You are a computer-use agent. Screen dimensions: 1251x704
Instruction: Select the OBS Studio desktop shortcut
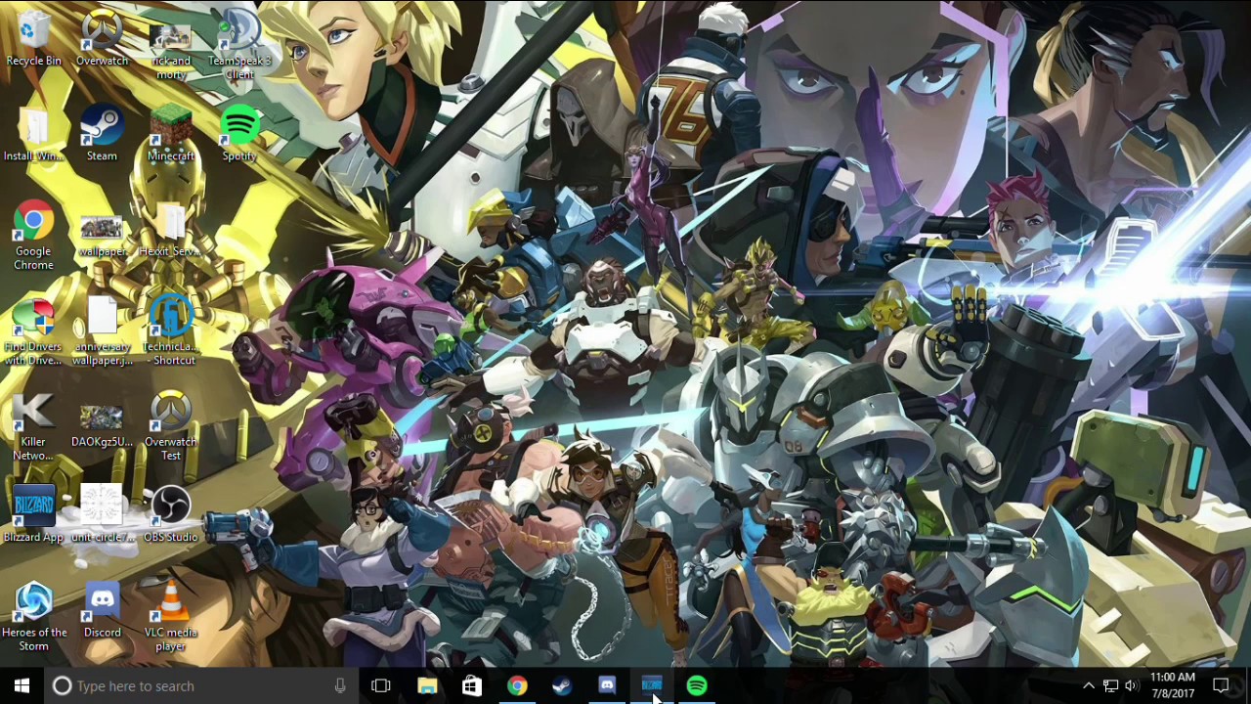[171, 516]
